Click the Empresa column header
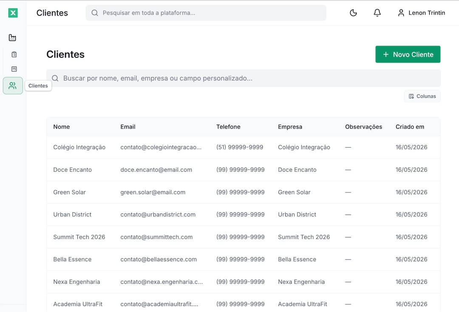This screenshot has width=459, height=312. coord(290,127)
